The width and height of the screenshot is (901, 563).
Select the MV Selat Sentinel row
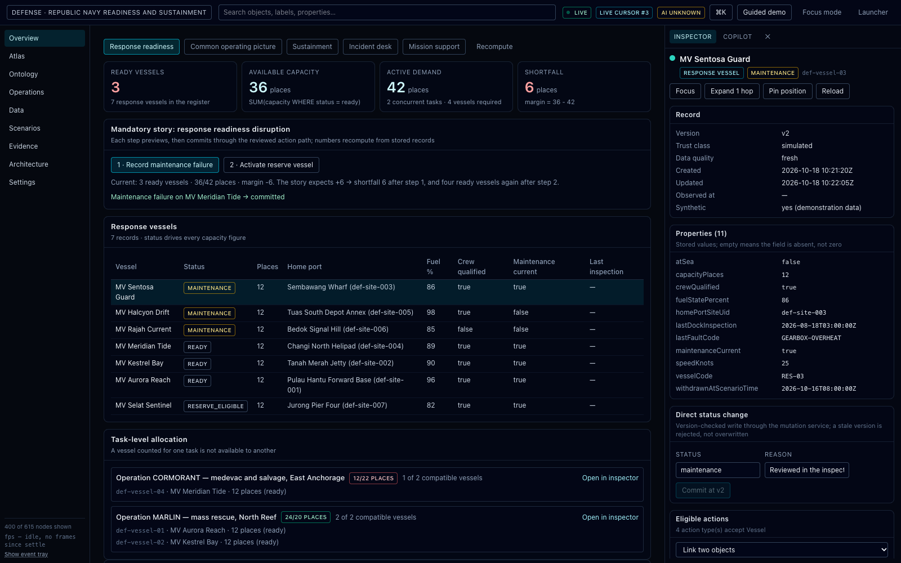pyautogui.click(x=377, y=406)
